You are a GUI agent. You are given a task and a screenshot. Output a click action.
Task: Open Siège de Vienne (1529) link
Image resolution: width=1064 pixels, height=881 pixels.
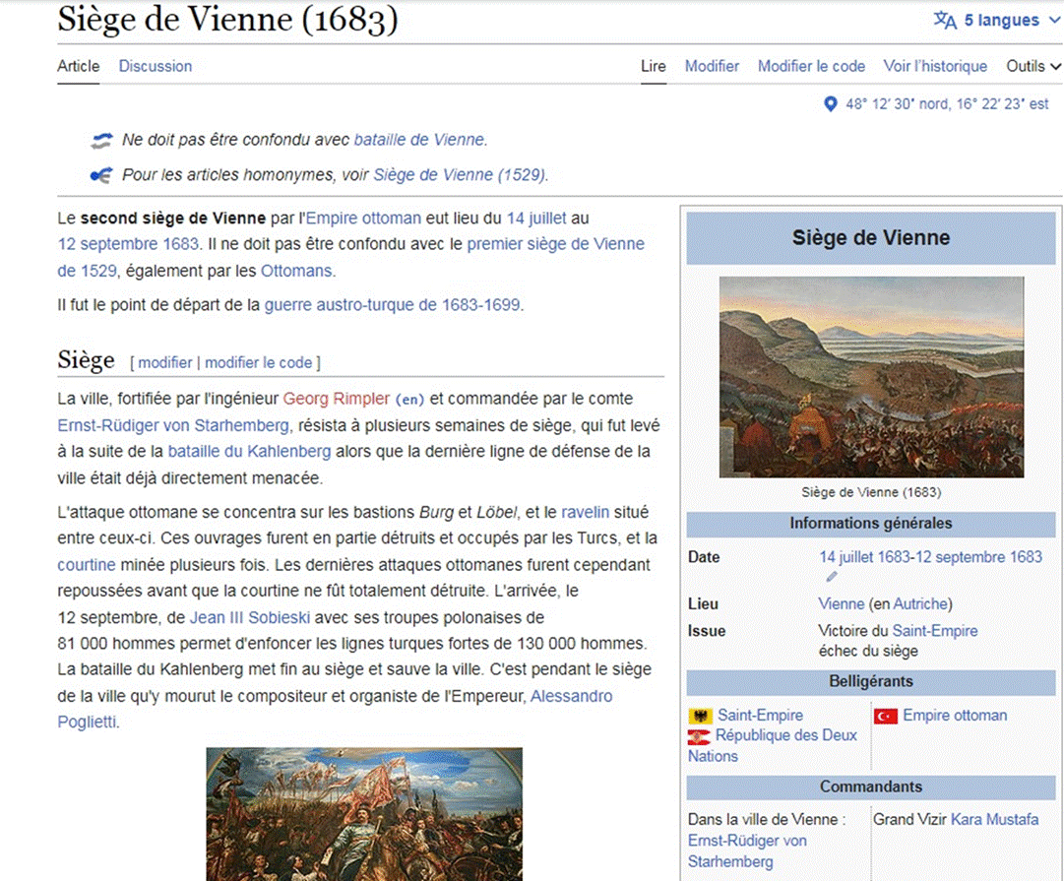459,174
